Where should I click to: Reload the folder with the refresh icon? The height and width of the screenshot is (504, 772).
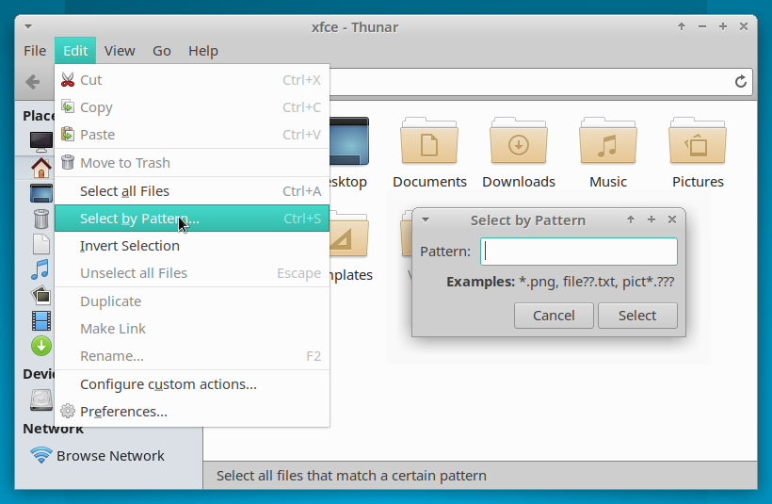[741, 81]
